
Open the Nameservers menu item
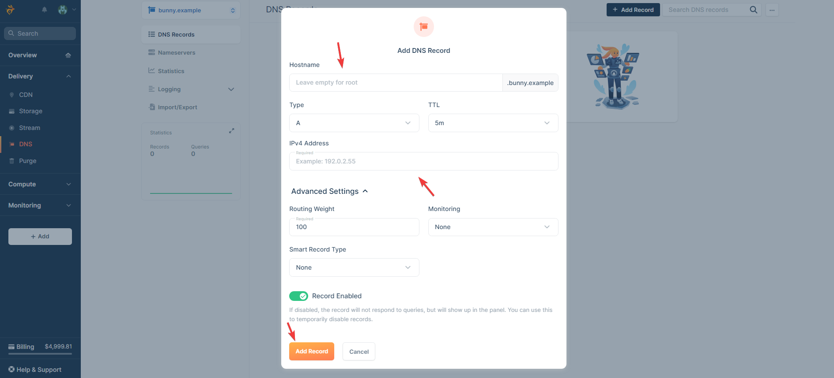pos(176,52)
